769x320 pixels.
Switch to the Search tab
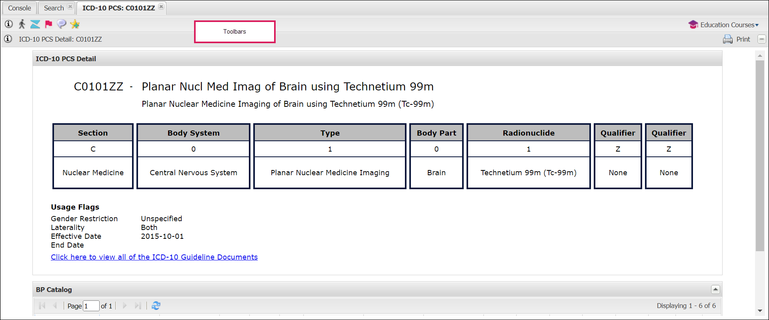54,8
